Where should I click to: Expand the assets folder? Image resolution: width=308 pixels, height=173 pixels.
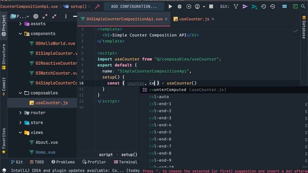20,24
